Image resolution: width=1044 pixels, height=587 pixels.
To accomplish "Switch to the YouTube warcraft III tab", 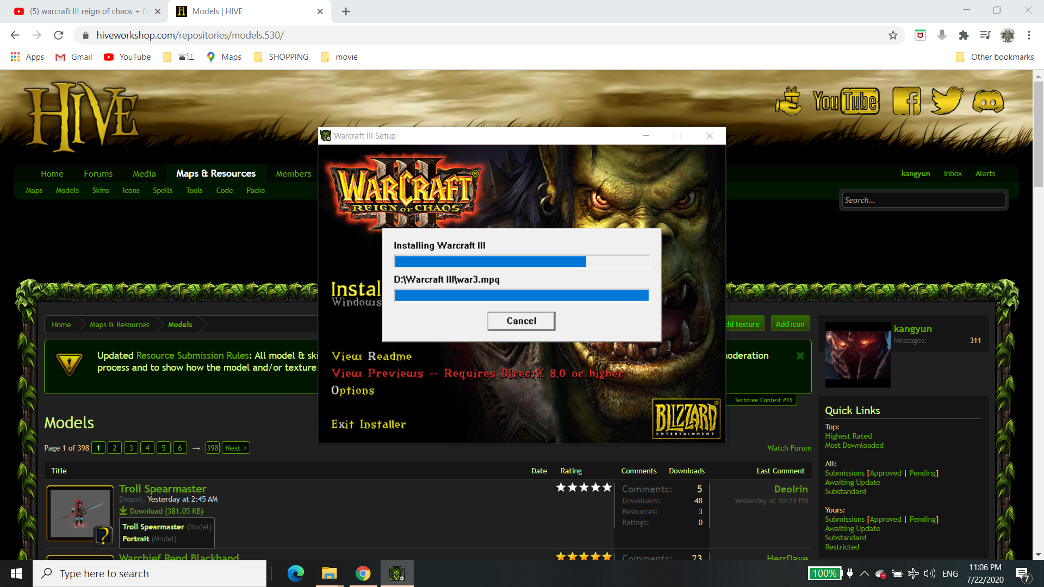I will click(87, 11).
